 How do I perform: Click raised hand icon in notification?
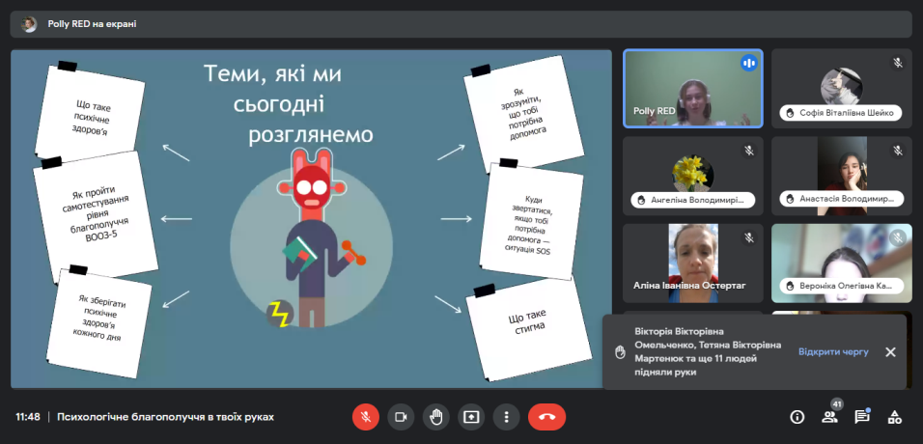pyautogui.click(x=620, y=352)
